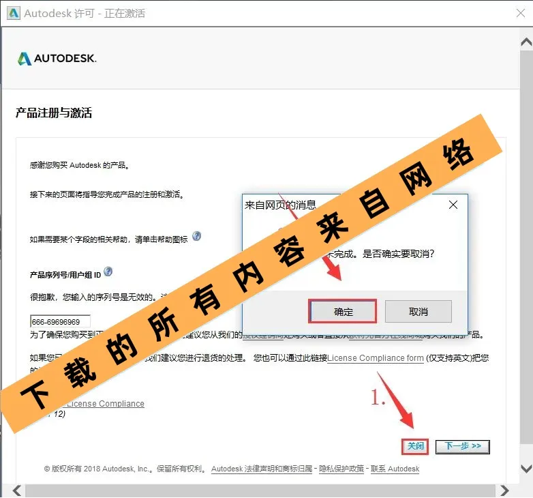Click the horizontal scrollbar right arrow

pos(504,490)
